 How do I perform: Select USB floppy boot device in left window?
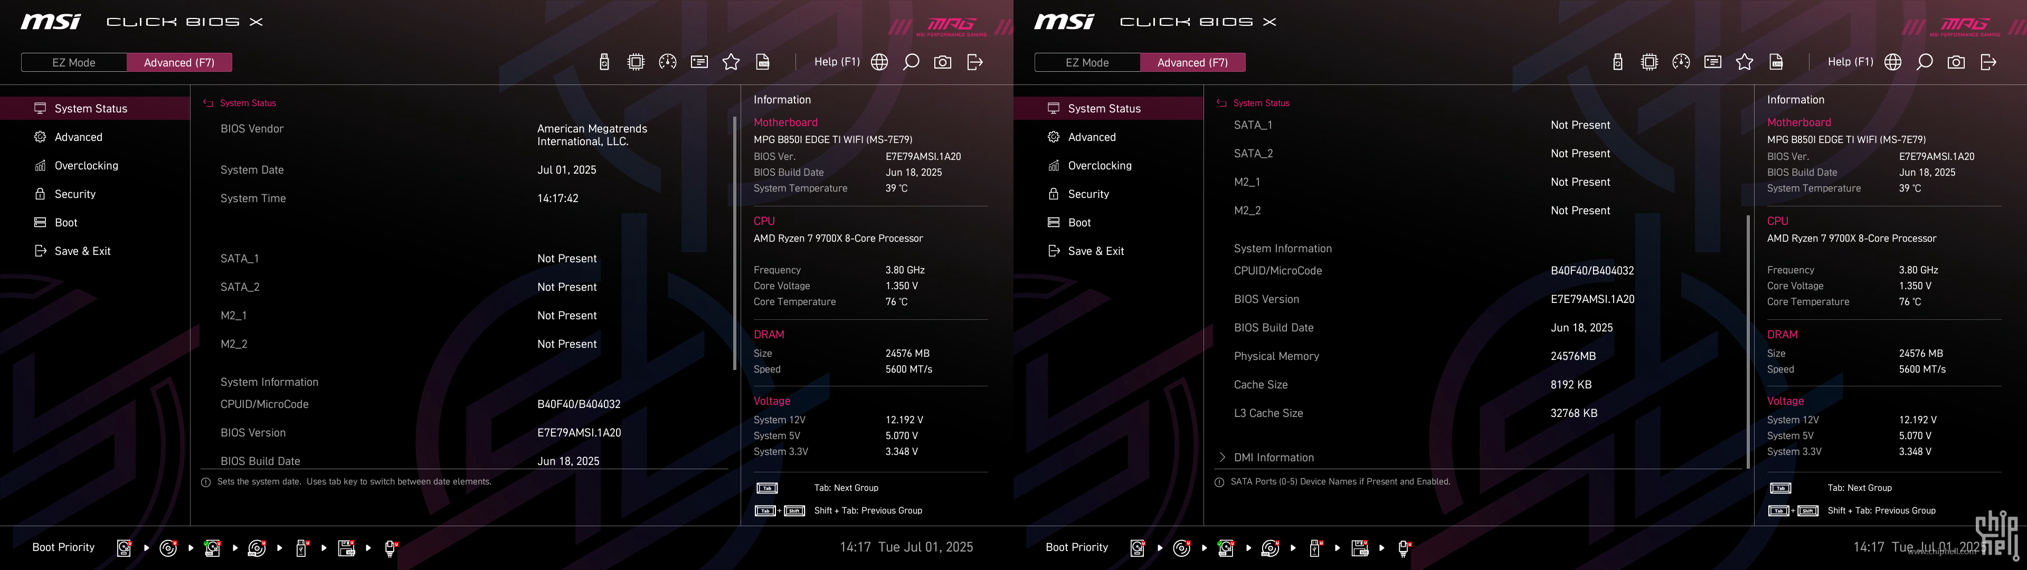[346, 548]
